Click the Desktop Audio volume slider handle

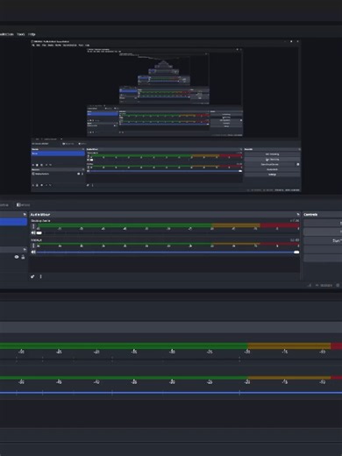point(39,233)
